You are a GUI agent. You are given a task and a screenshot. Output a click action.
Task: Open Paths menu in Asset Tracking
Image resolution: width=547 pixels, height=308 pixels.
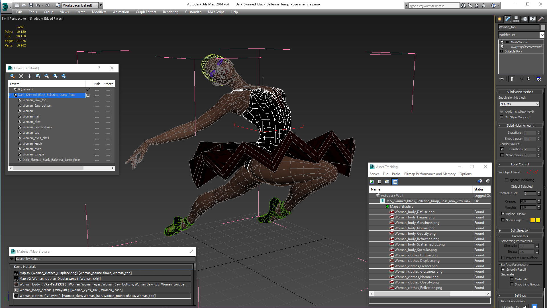click(396, 174)
